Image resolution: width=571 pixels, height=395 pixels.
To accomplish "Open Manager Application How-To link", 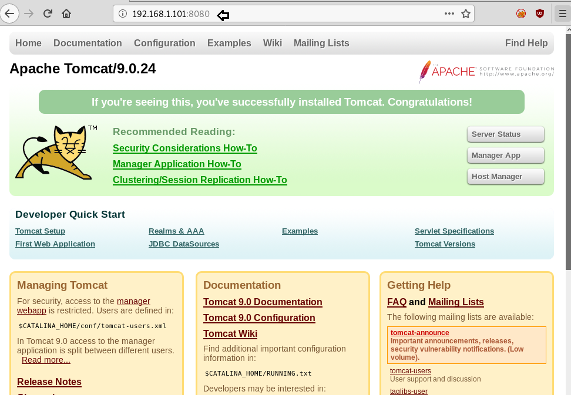I will (x=177, y=164).
